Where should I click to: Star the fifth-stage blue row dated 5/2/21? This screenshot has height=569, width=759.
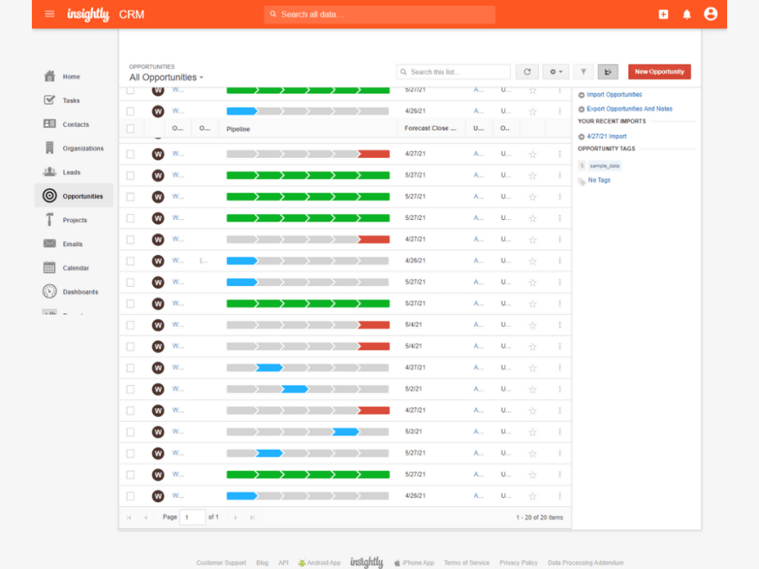[x=533, y=432]
